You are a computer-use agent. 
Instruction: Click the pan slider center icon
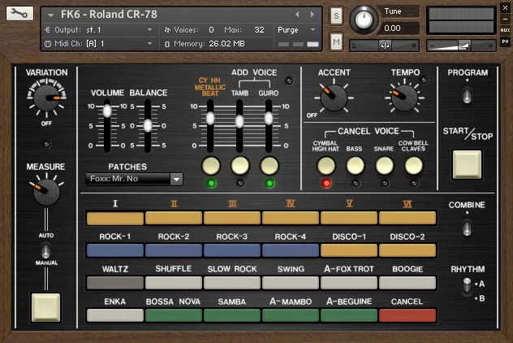coord(385,46)
